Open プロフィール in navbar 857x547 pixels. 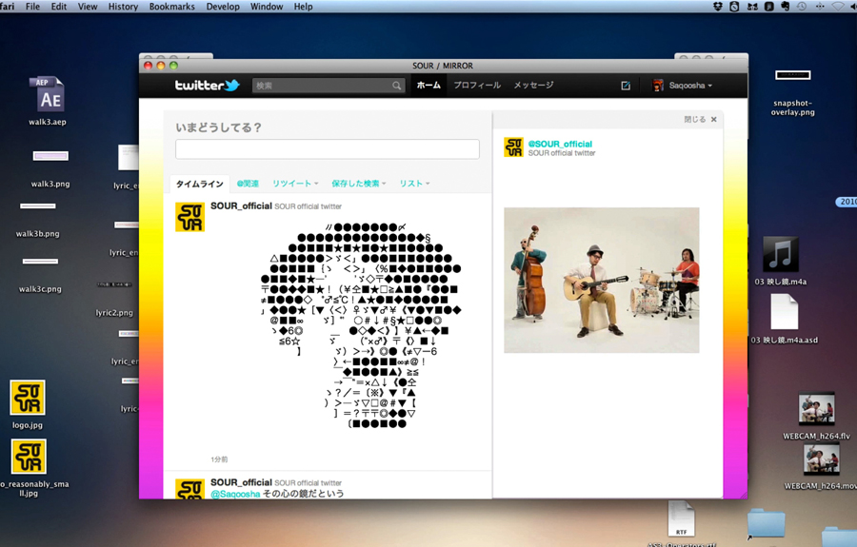click(x=477, y=86)
